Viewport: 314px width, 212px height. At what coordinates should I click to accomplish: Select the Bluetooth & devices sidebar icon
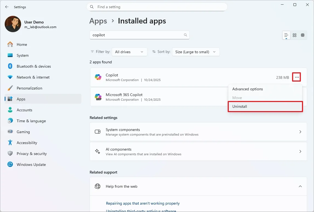pyautogui.click(x=10, y=66)
